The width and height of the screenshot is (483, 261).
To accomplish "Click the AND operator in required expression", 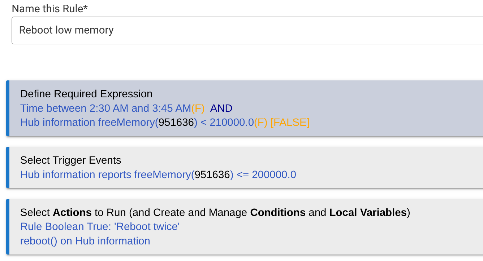I will [221, 108].
